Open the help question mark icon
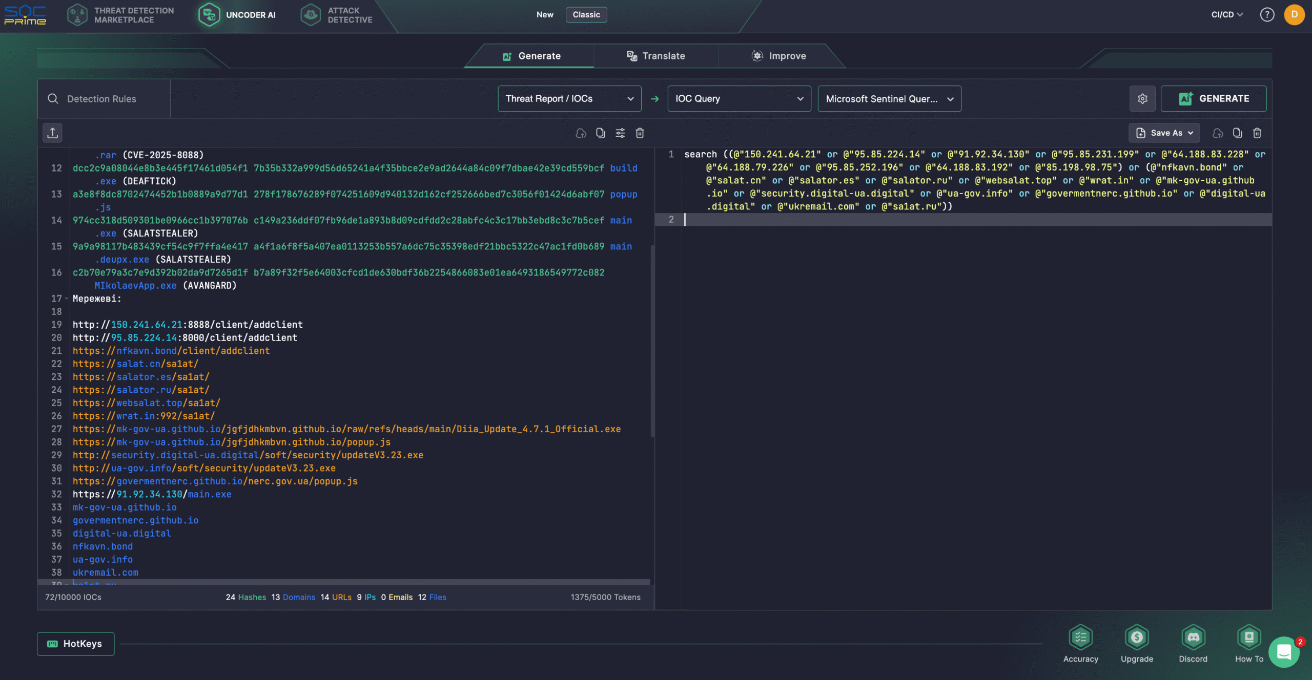 tap(1267, 14)
